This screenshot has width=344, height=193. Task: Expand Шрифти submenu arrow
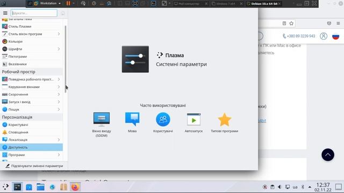coord(59,49)
